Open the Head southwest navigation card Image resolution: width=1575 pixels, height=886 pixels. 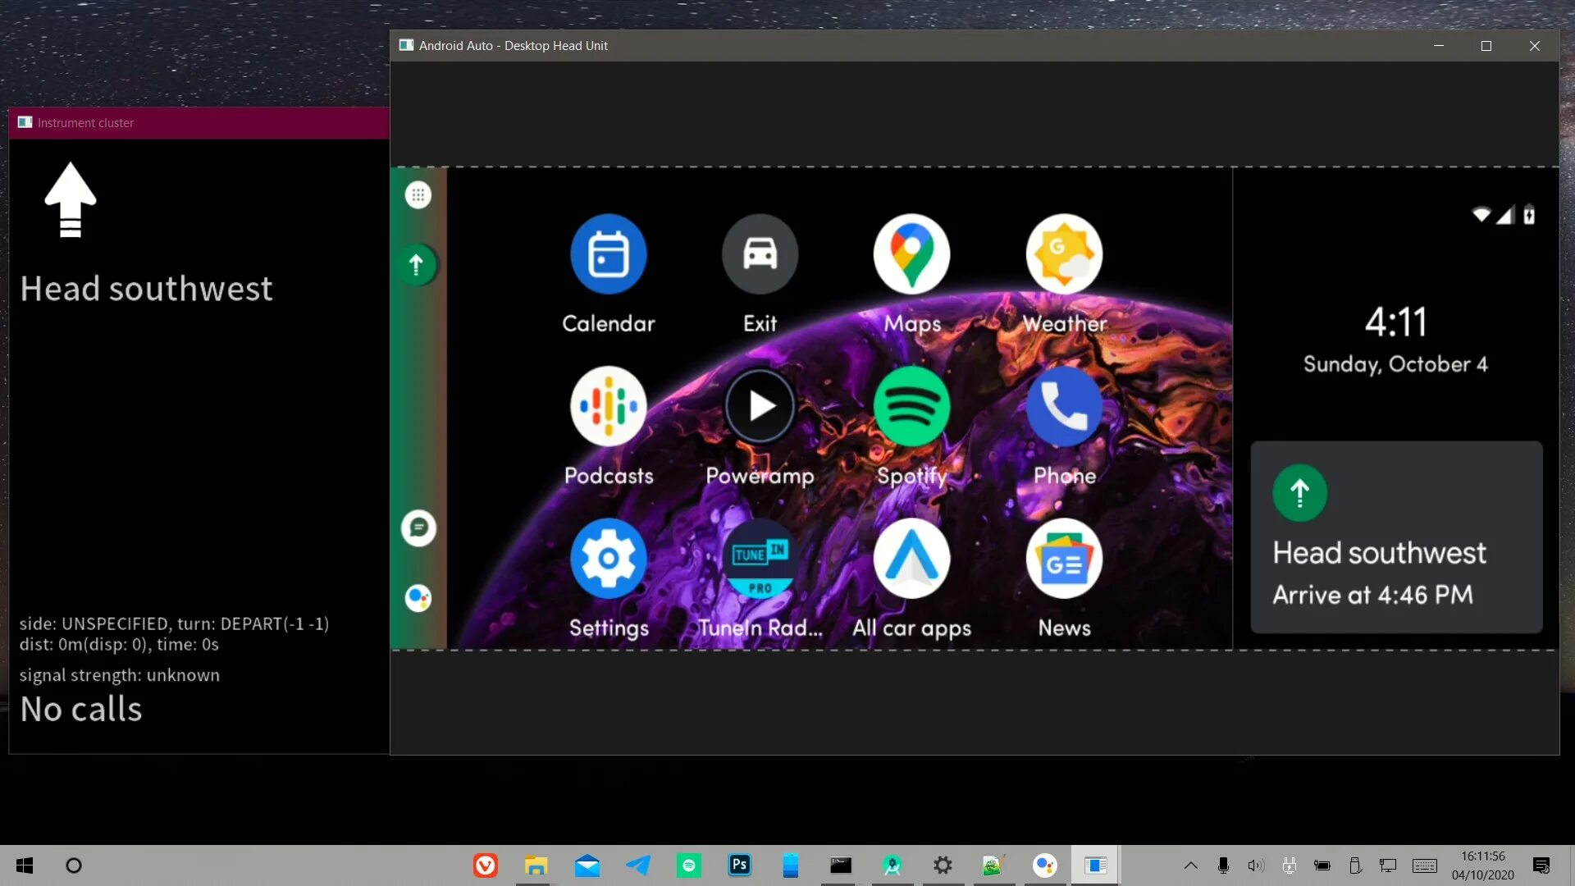(1395, 537)
